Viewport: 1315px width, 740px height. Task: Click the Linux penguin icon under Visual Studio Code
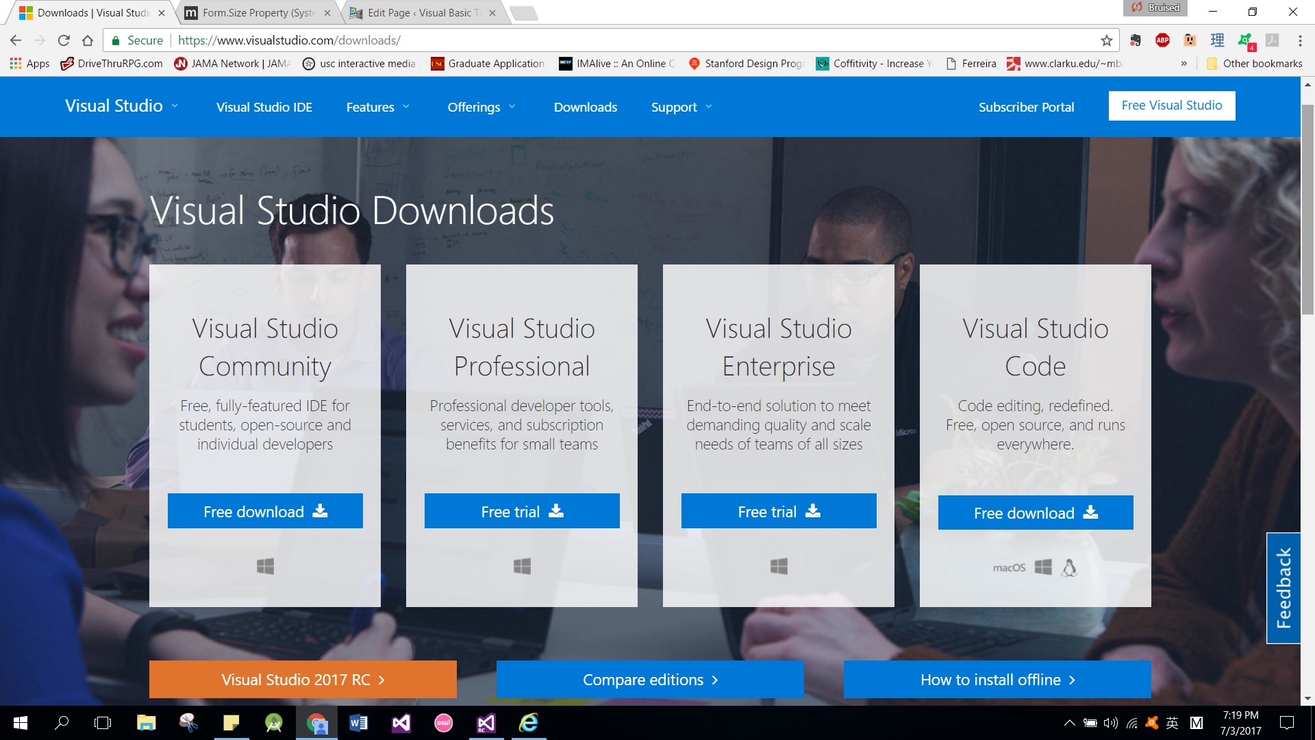pos(1069,567)
